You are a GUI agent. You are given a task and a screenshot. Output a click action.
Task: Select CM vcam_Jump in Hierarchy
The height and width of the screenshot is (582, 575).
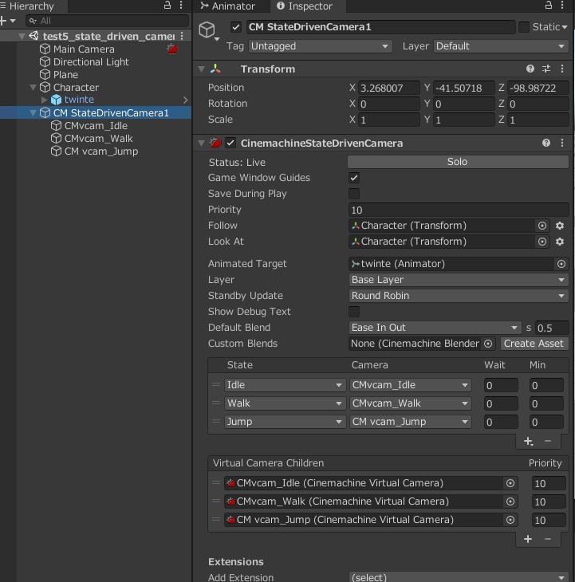(101, 151)
